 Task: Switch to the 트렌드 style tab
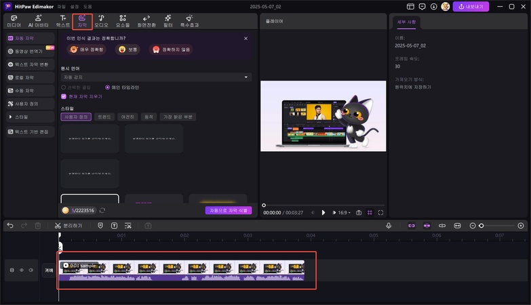(x=104, y=117)
